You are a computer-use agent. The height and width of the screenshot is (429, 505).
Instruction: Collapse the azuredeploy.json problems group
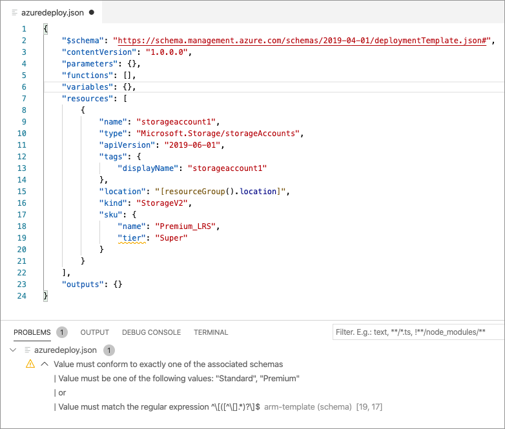click(13, 350)
